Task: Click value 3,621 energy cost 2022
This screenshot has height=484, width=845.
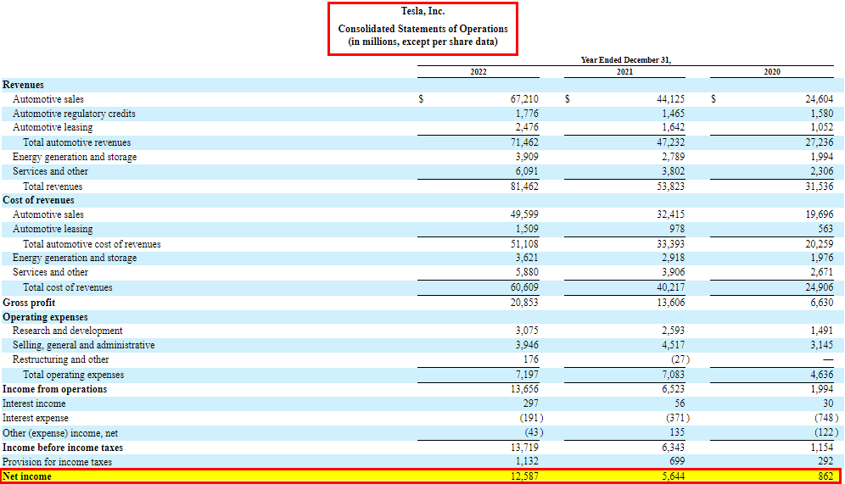Action: tap(527, 258)
